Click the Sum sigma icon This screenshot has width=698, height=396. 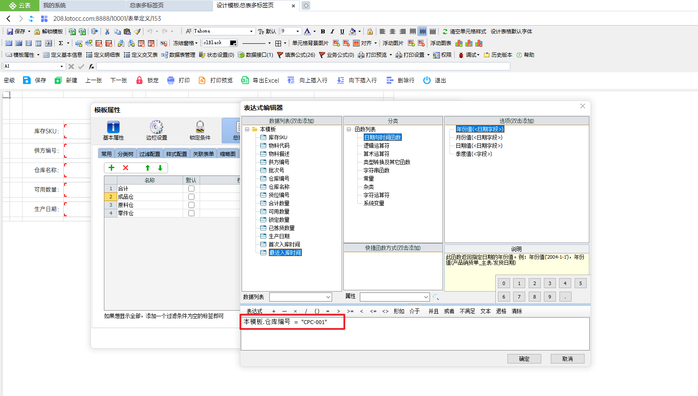(61, 43)
